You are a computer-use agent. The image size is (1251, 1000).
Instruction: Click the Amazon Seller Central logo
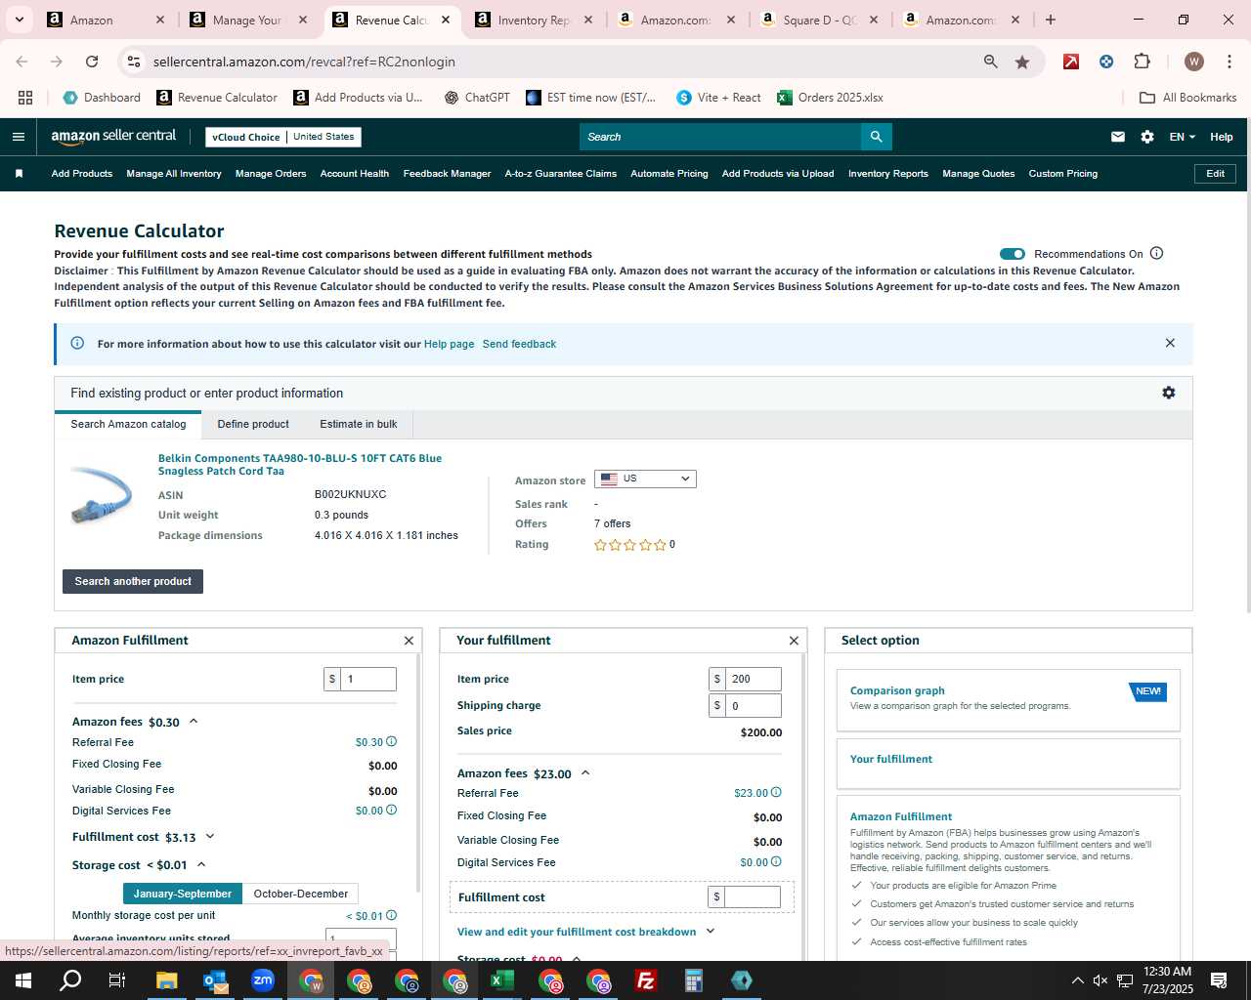(113, 137)
